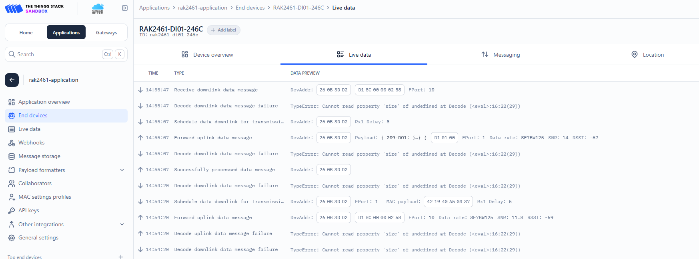Open General settings
The height and width of the screenshot is (259, 699).
(x=38, y=237)
